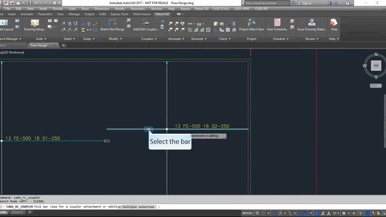The width and height of the screenshot is (386, 217).
Task: Expand the Annotate panel dropdown
Action: [176, 39]
